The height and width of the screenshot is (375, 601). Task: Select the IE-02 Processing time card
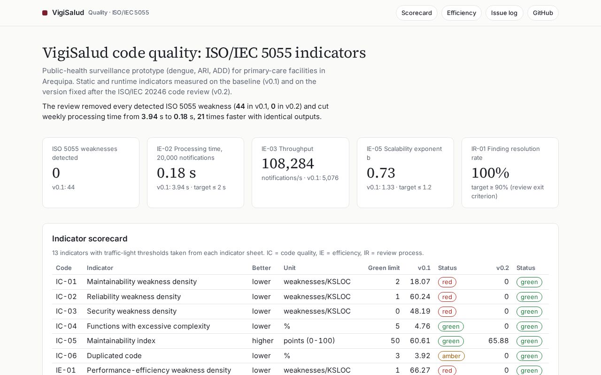(x=195, y=172)
